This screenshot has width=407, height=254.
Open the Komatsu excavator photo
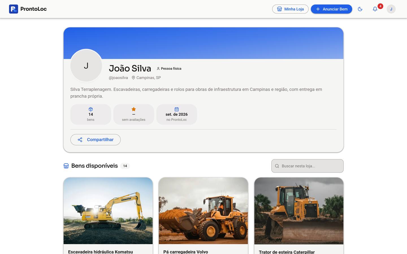[108, 211]
